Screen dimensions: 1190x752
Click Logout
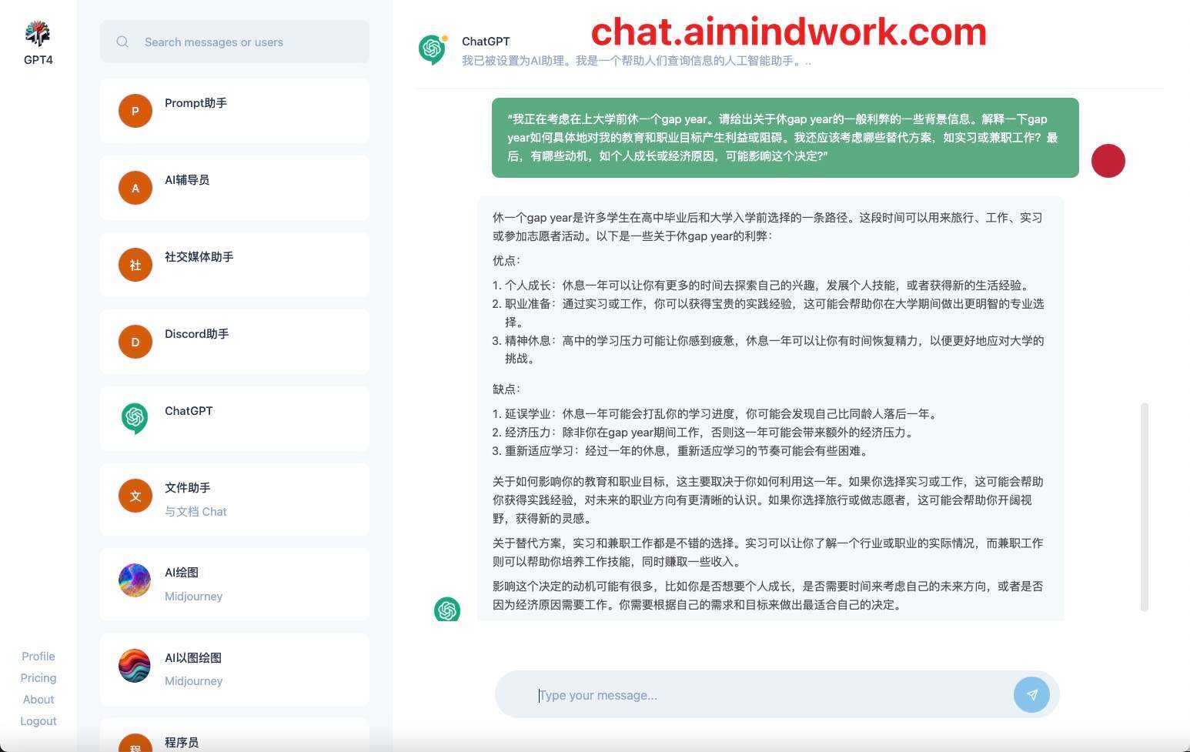click(x=38, y=721)
